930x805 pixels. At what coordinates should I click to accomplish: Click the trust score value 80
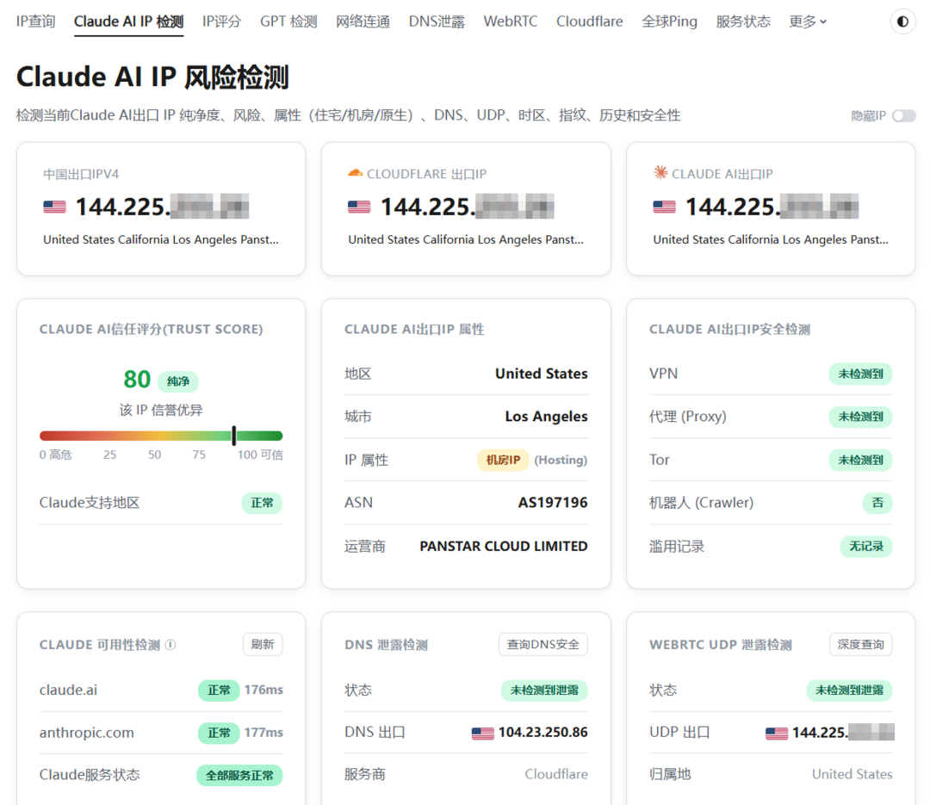[x=137, y=380]
